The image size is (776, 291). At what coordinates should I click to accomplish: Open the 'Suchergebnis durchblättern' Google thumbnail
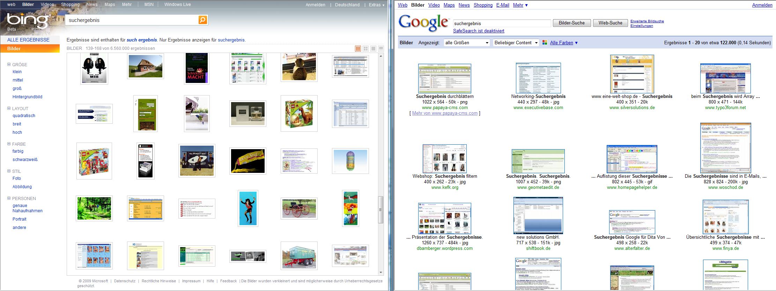[x=445, y=78]
